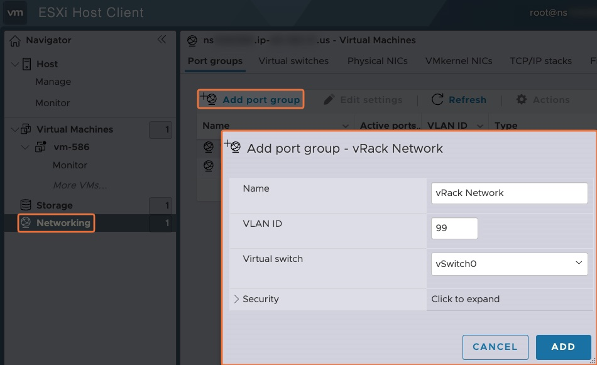Switch to the Virtual switches tab
Viewport: 597px width, 365px height.
(293, 61)
